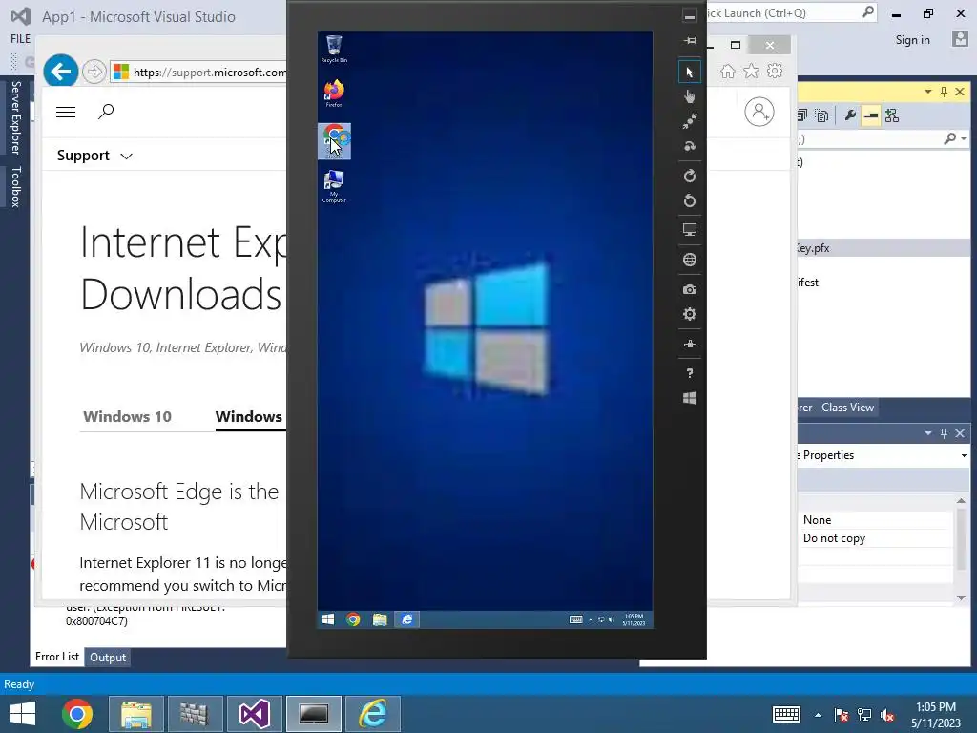
Task: Select the My Computer shortcut in the simulator
Action: pyautogui.click(x=334, y=186)
